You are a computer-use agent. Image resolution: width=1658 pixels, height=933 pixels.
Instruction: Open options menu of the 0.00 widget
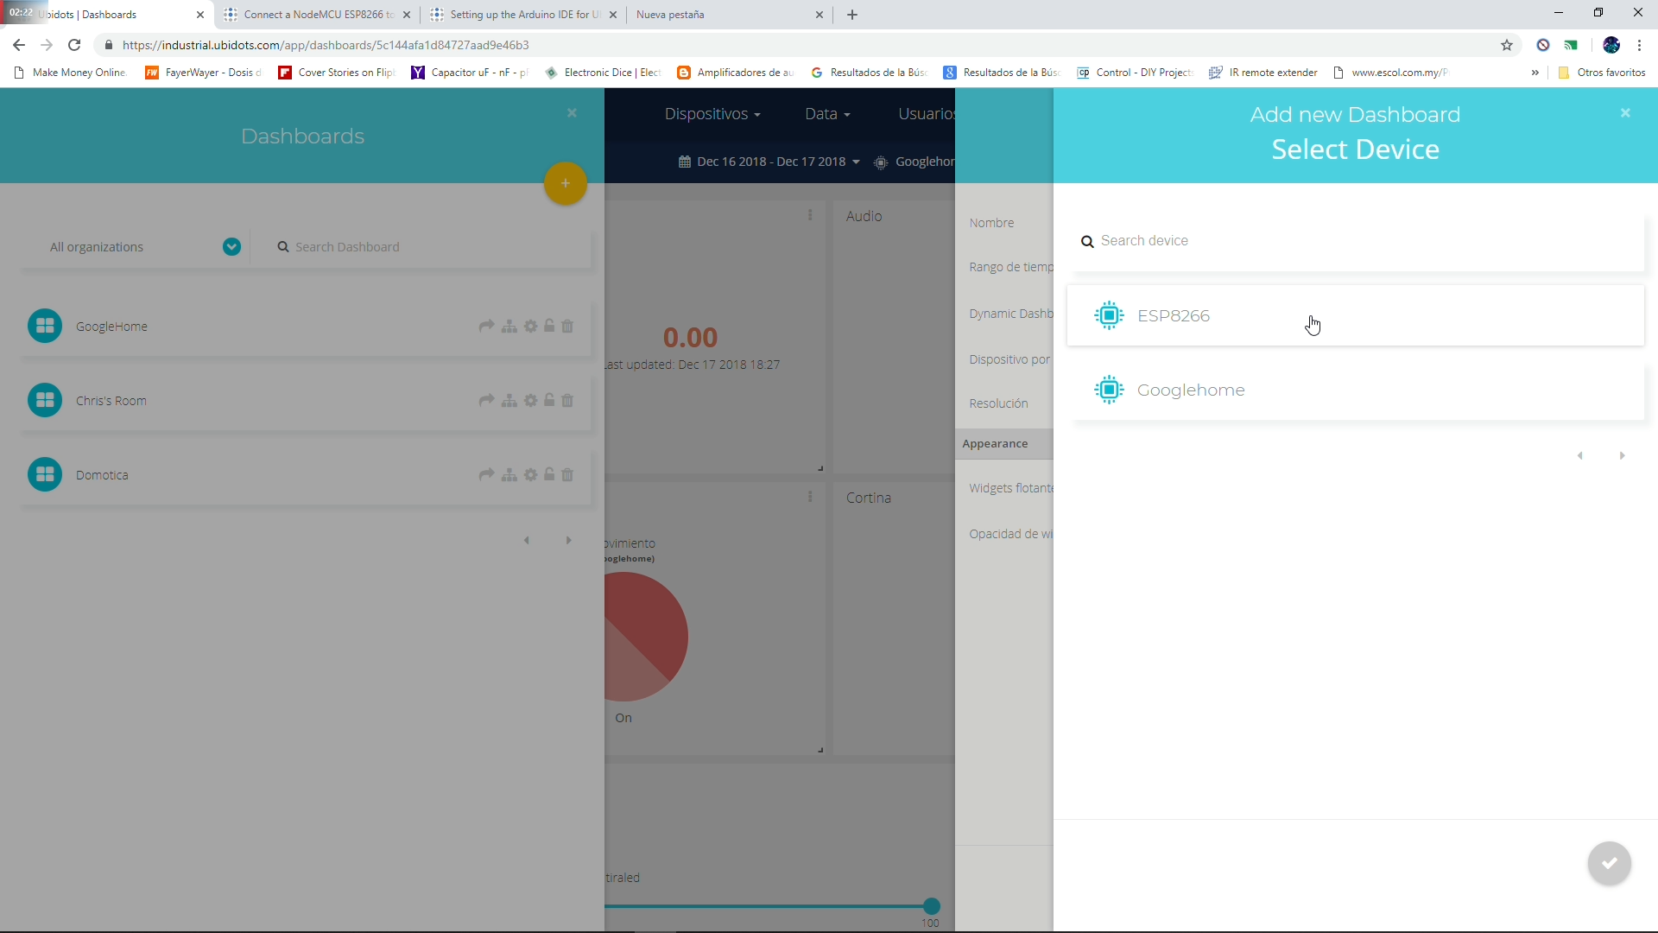coord(810,215)
